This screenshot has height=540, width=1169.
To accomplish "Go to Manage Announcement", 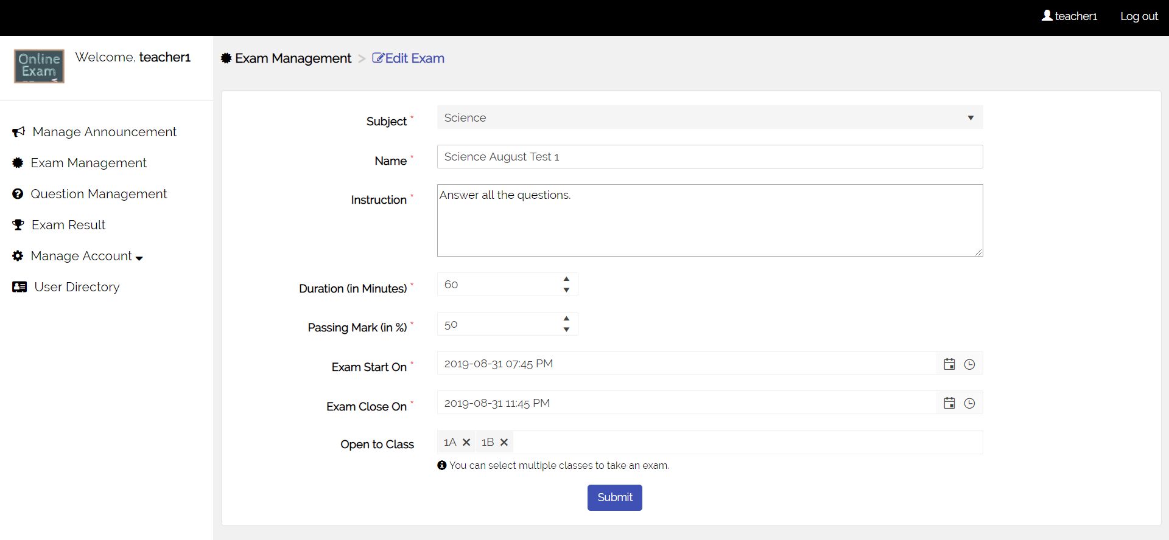I will click(104, 132).
